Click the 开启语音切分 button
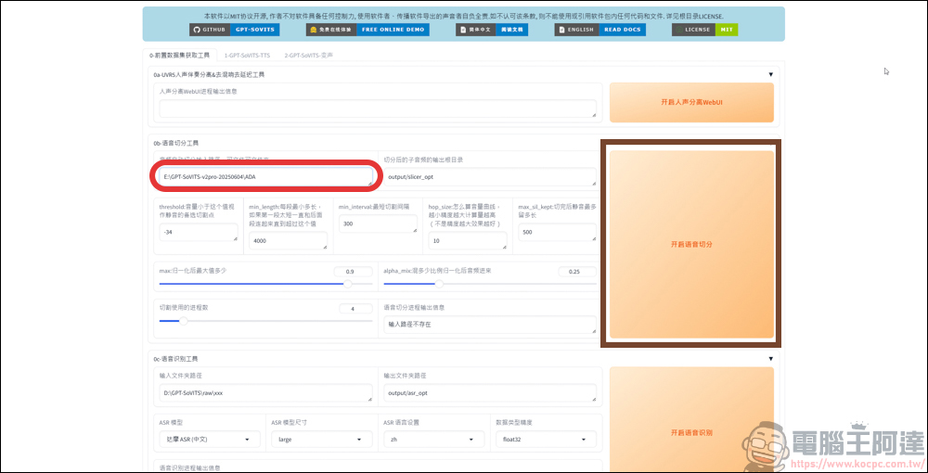928x473 pixels. (x=691, y=244)
